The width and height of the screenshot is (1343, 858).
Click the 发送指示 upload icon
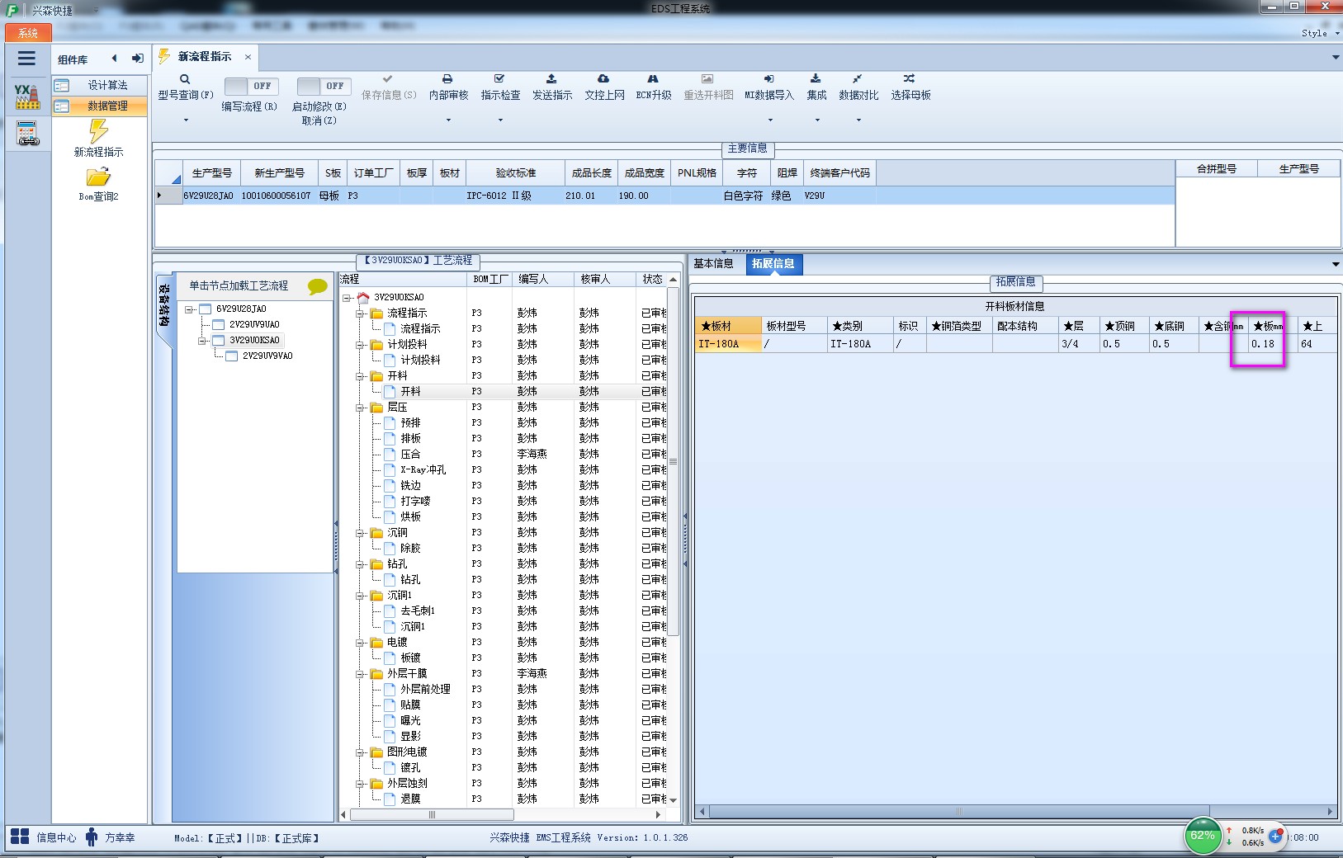[551, 79]
